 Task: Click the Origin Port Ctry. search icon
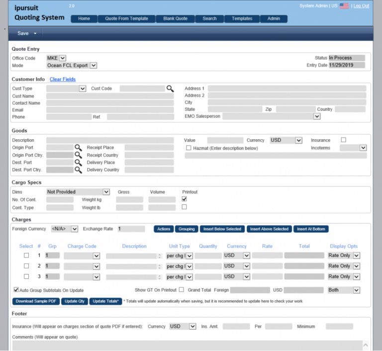coord(78,155)
